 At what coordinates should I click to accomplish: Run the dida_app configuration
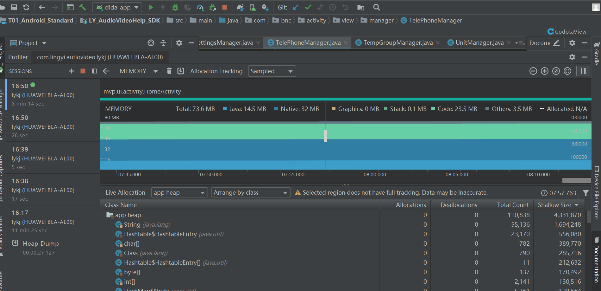pos(151,7)
